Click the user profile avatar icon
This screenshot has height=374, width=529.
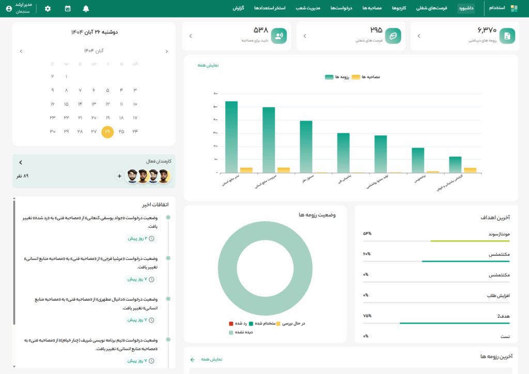point(9,8)
